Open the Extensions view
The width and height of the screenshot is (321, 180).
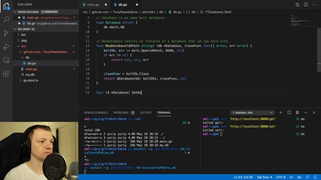click(6, 73)
